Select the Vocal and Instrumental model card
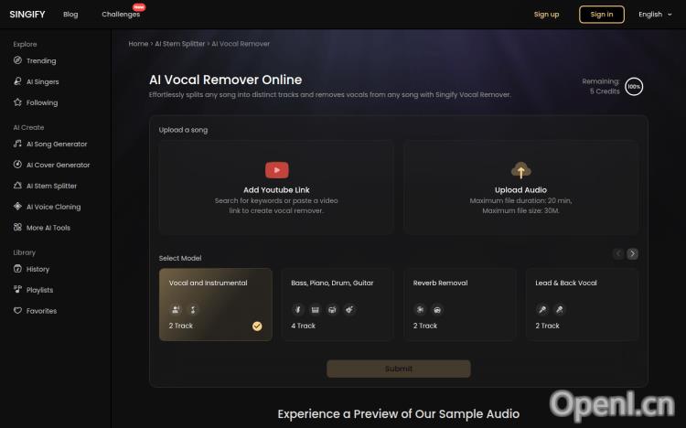 tap(216, 305)
